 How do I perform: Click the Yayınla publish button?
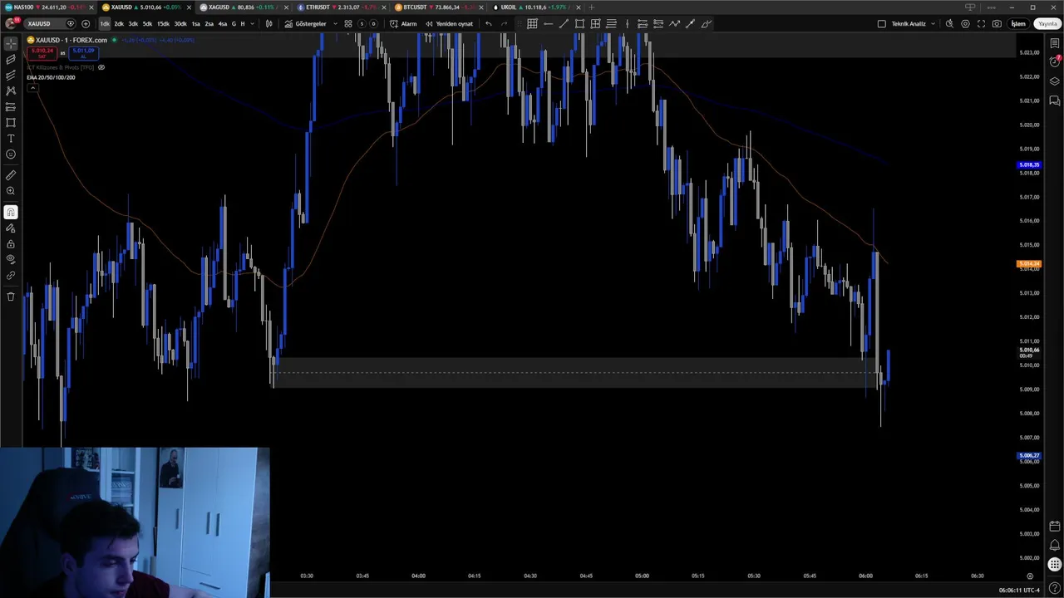(1047, 23)
